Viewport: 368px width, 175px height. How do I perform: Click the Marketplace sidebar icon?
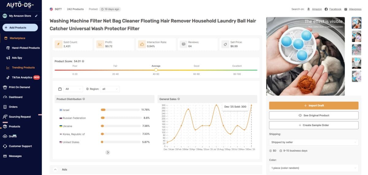(x=6, y=38)
